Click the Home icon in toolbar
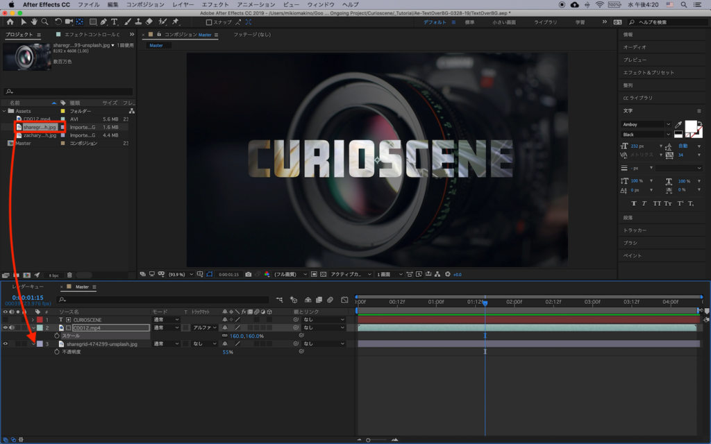The width and height of the screenshot is (711, 444). (x=10, y=22)
